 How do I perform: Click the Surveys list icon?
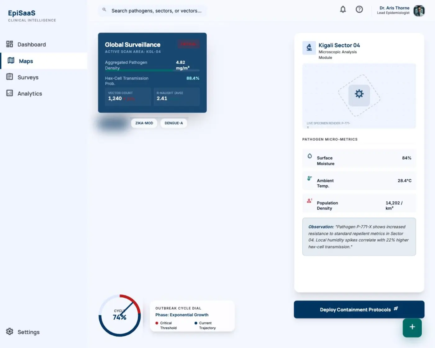click(10, 77)
